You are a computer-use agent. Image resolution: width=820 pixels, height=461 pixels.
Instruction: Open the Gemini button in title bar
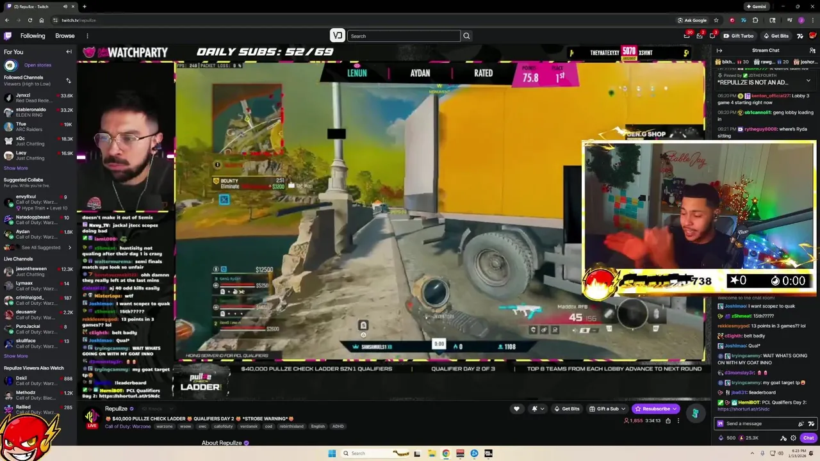(756, 6)
